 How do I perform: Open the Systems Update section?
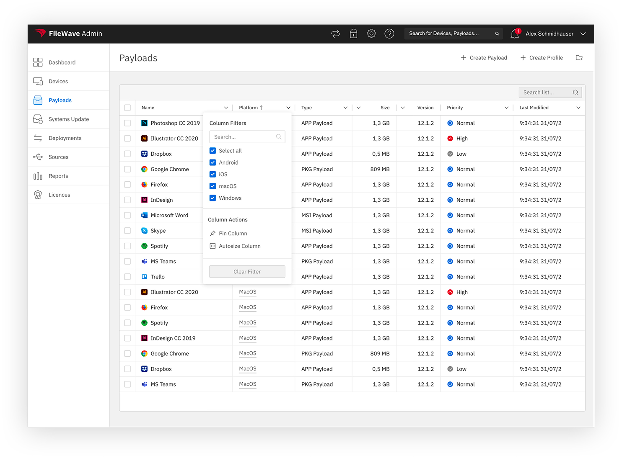pyautogui.click(x=68, y=119)
